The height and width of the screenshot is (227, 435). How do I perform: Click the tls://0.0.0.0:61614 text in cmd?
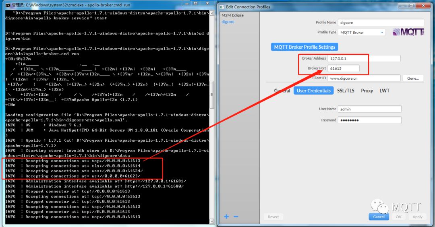[116, 166]
